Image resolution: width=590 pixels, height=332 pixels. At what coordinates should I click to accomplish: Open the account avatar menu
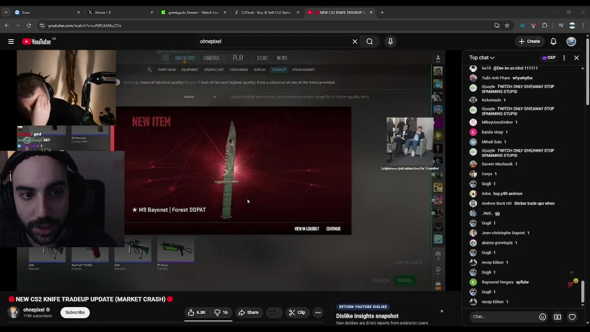pyautogui.click(x=571, y=41)
